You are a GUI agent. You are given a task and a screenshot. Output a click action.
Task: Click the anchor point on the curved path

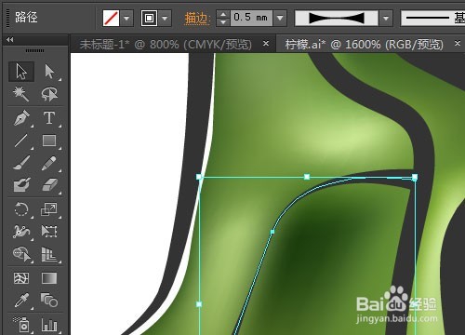click(272, 232)
